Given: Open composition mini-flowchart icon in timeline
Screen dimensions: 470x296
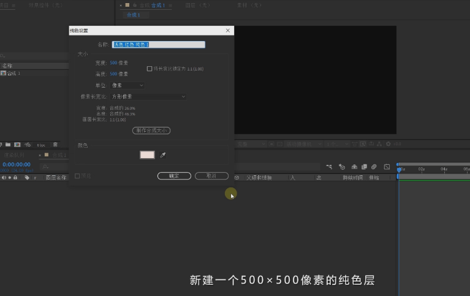Looking at the screenshot, I should coord(329,167).
